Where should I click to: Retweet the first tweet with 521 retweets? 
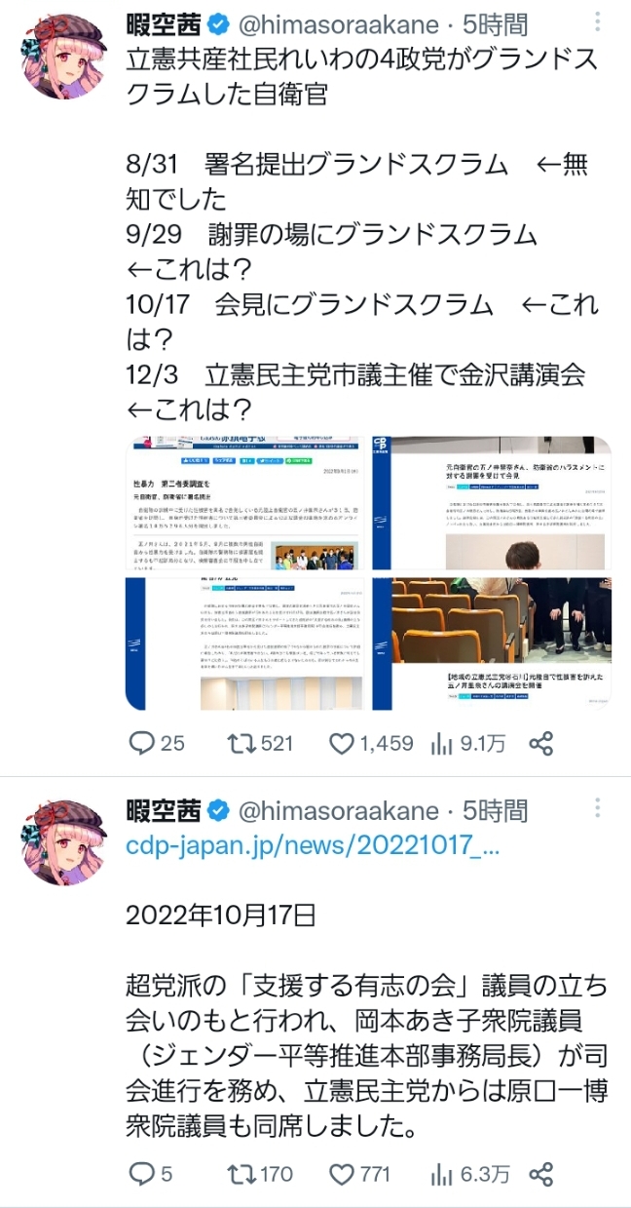click(x=260, y=743)
